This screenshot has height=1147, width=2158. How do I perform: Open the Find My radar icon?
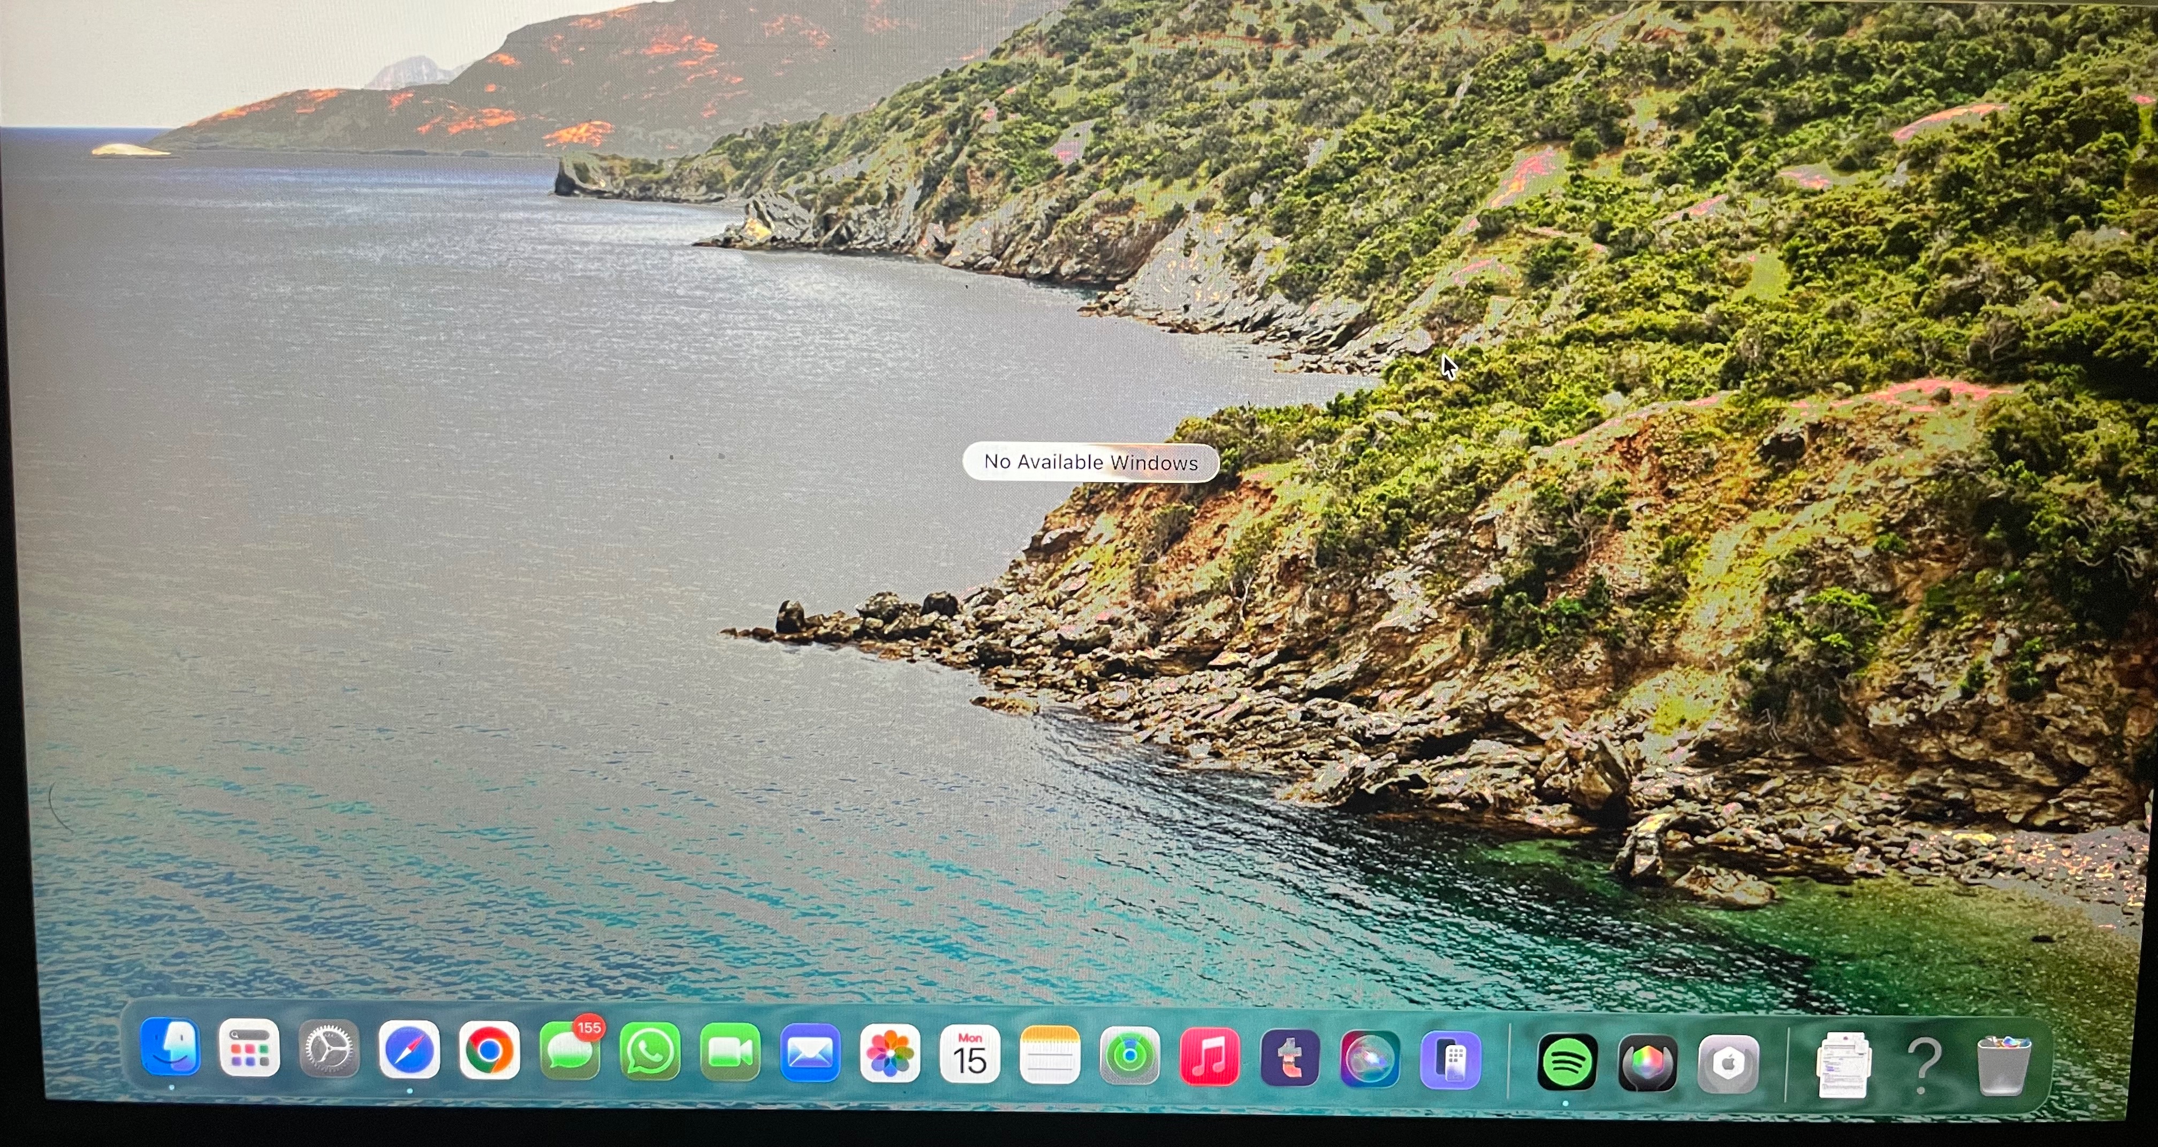(1129, 1058)
